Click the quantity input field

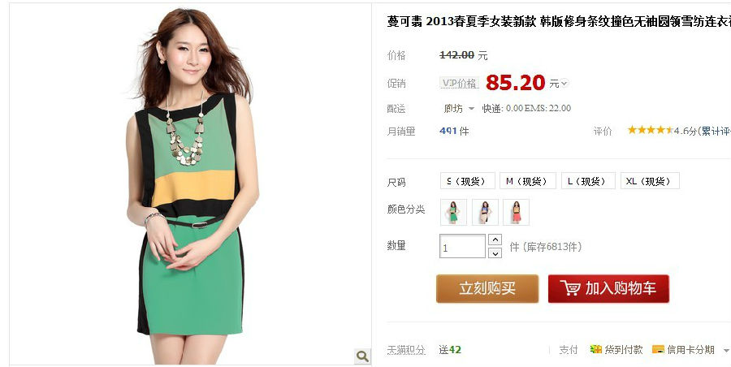pyautogui.click(x=462, y=246)
